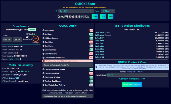This screenshot has height=104, width=171.
Task: Click the Buy: 5% tax box
Action: click(x=7, y=40)
